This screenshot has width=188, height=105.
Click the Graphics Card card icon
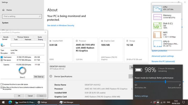coord(102,41)
